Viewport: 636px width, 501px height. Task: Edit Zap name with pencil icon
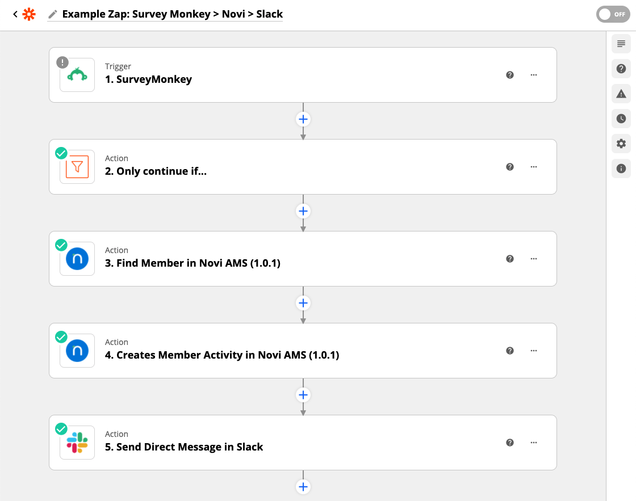pos(52,15)
